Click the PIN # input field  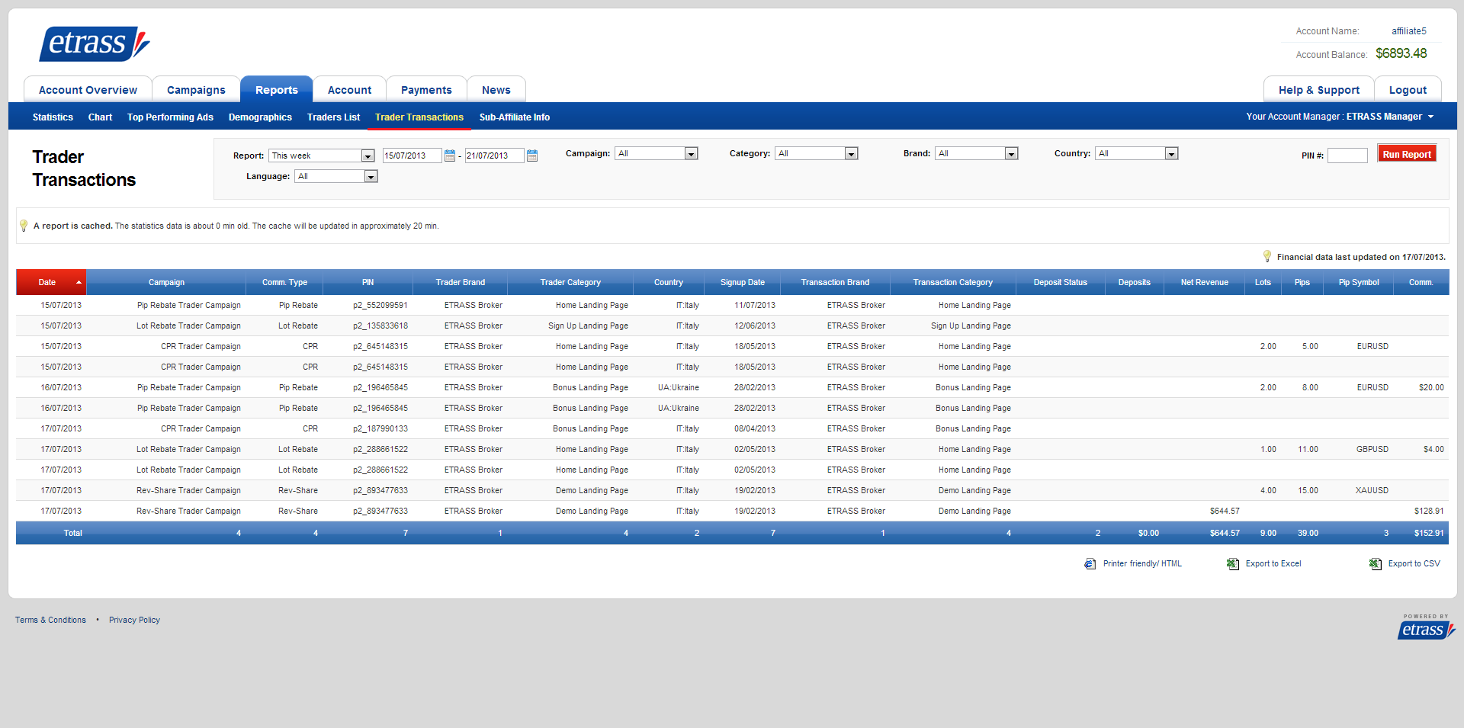1347,156
